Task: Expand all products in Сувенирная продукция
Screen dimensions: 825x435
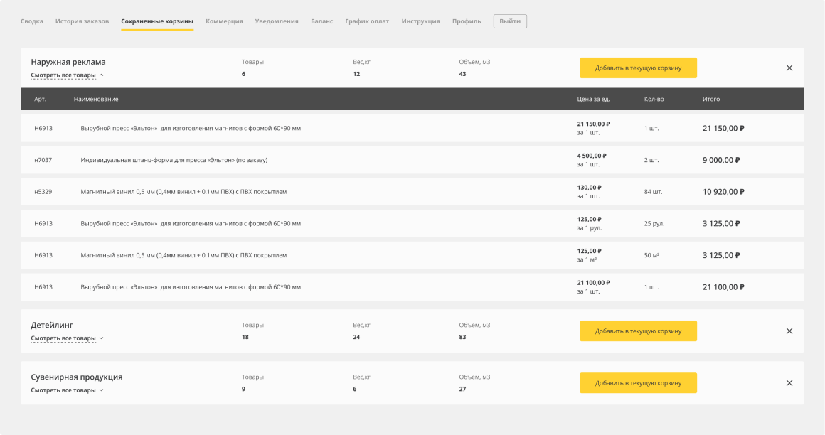Action: 67,390
